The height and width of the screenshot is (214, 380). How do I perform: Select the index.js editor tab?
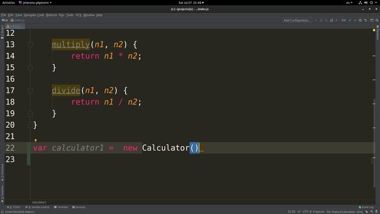pyautogui.click(x=15, y=26)
